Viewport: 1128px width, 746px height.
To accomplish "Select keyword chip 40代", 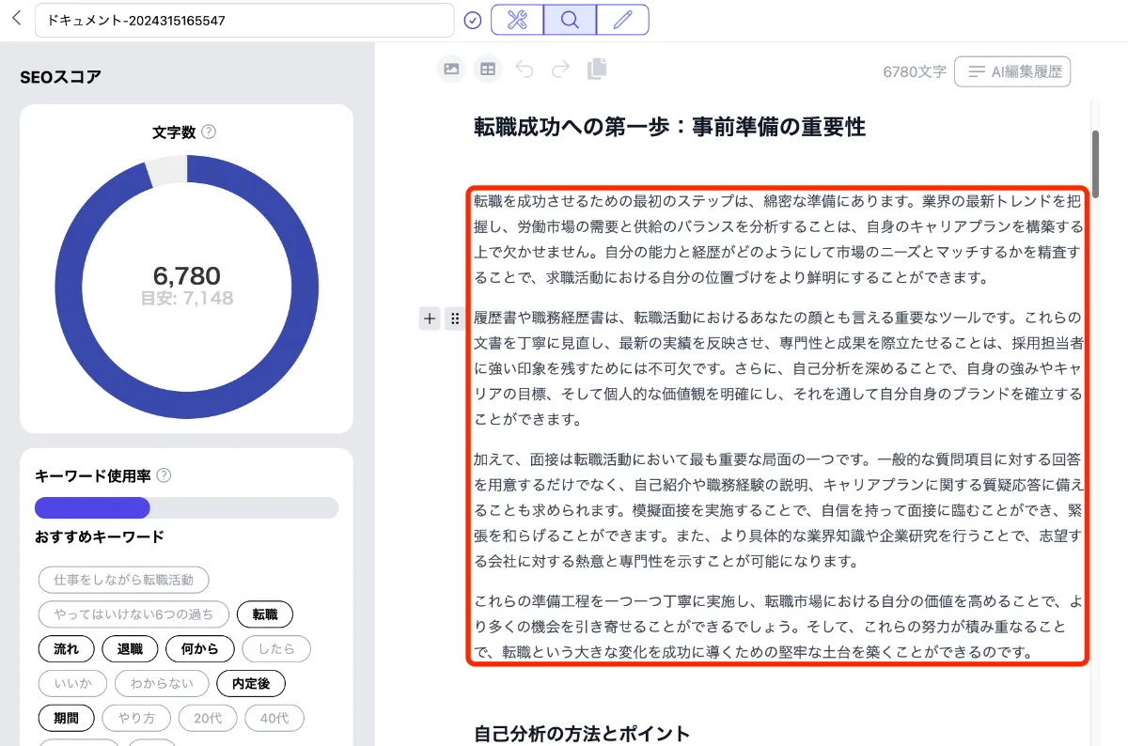I will click(x=274, y=719).
